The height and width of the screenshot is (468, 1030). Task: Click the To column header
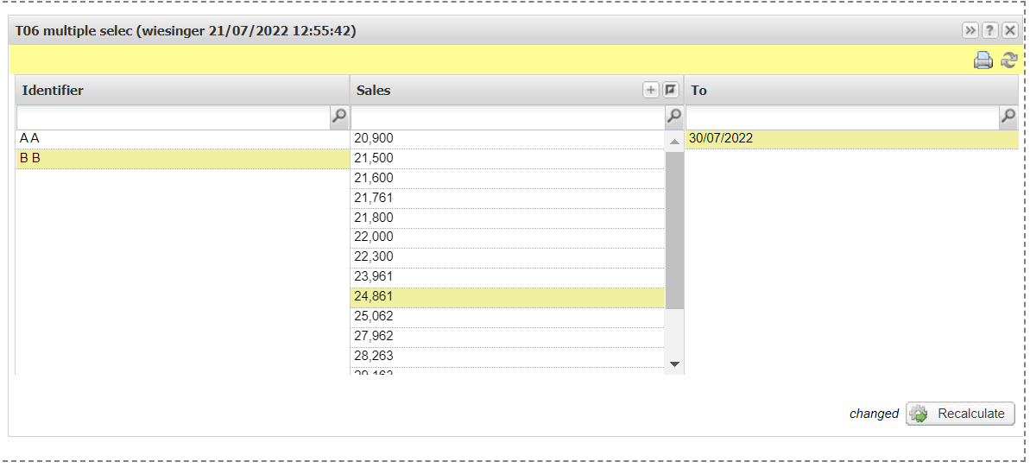pyautogui.click(x=851, y=90)
